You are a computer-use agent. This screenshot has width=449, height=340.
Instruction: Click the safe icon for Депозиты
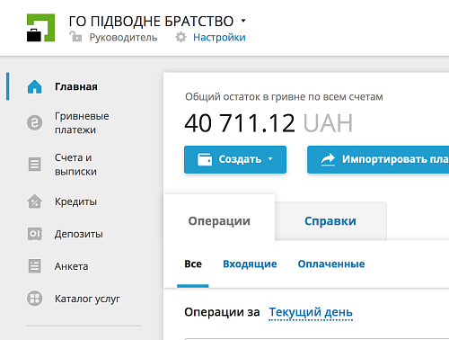pyautogui.click(x=35, y=234)
